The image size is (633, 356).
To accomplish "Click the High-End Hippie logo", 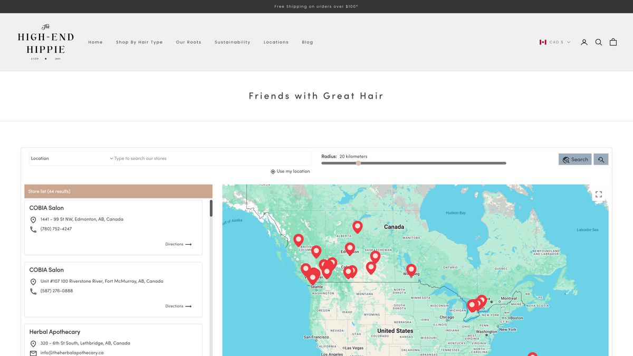I will pos(46,42).
